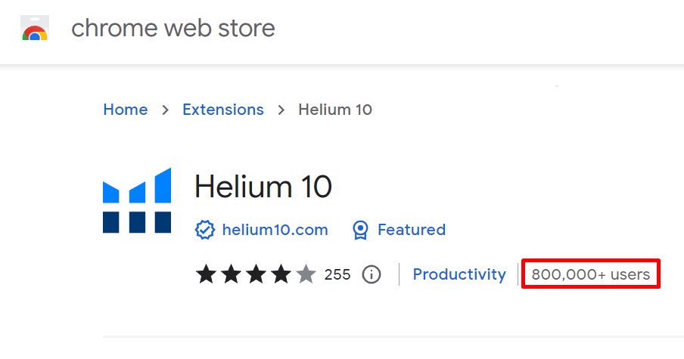Viewport: 684px width, 359px height.
Task: Click the first rating star
Action: [x=207, y=274]
